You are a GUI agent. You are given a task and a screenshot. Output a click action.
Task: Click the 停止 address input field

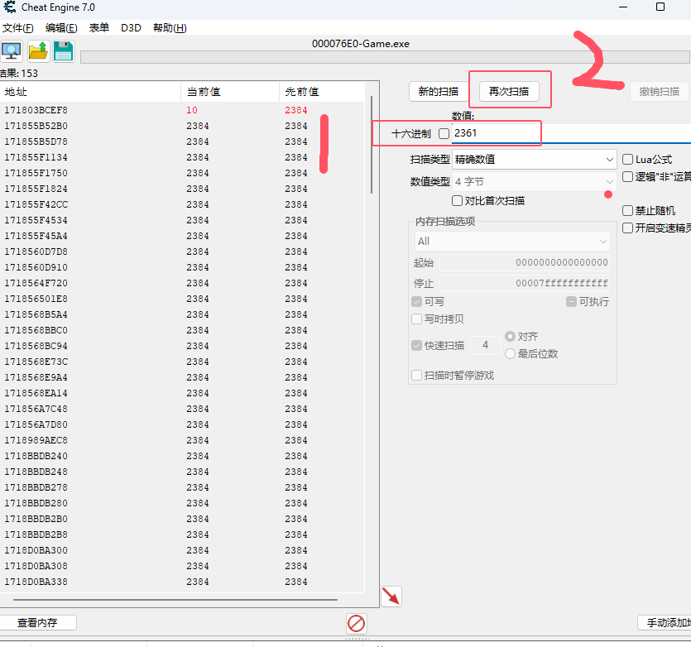coord(525,282)
